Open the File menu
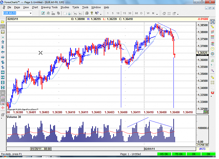The width and height of the screenshot is (219, 159). tap(9, 7)
